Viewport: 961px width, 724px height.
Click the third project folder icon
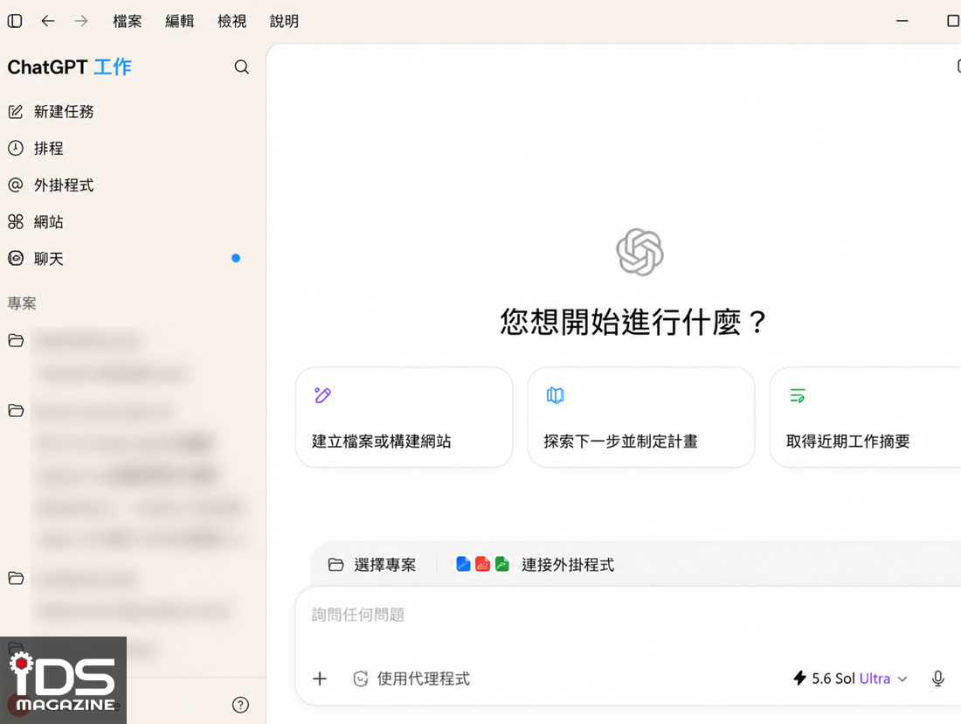[16, 578]
